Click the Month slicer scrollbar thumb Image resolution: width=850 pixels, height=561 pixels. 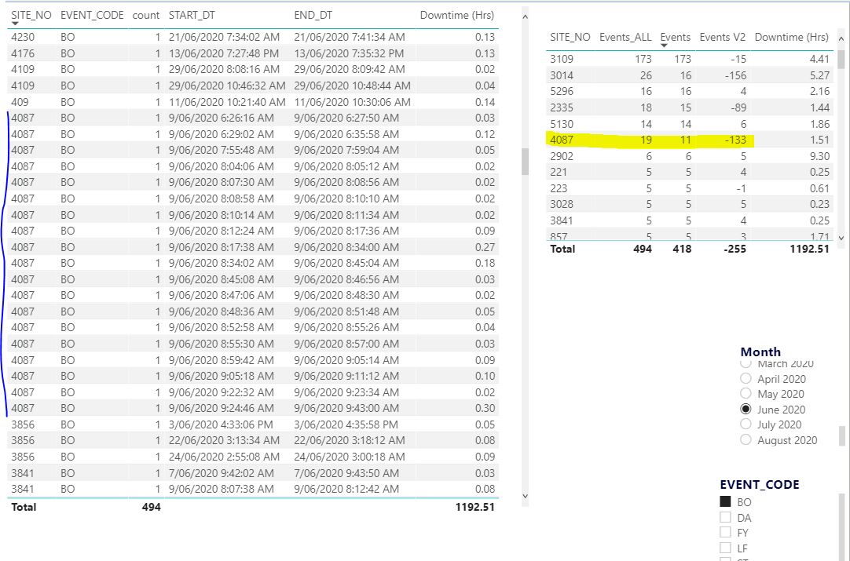(842, 435)
